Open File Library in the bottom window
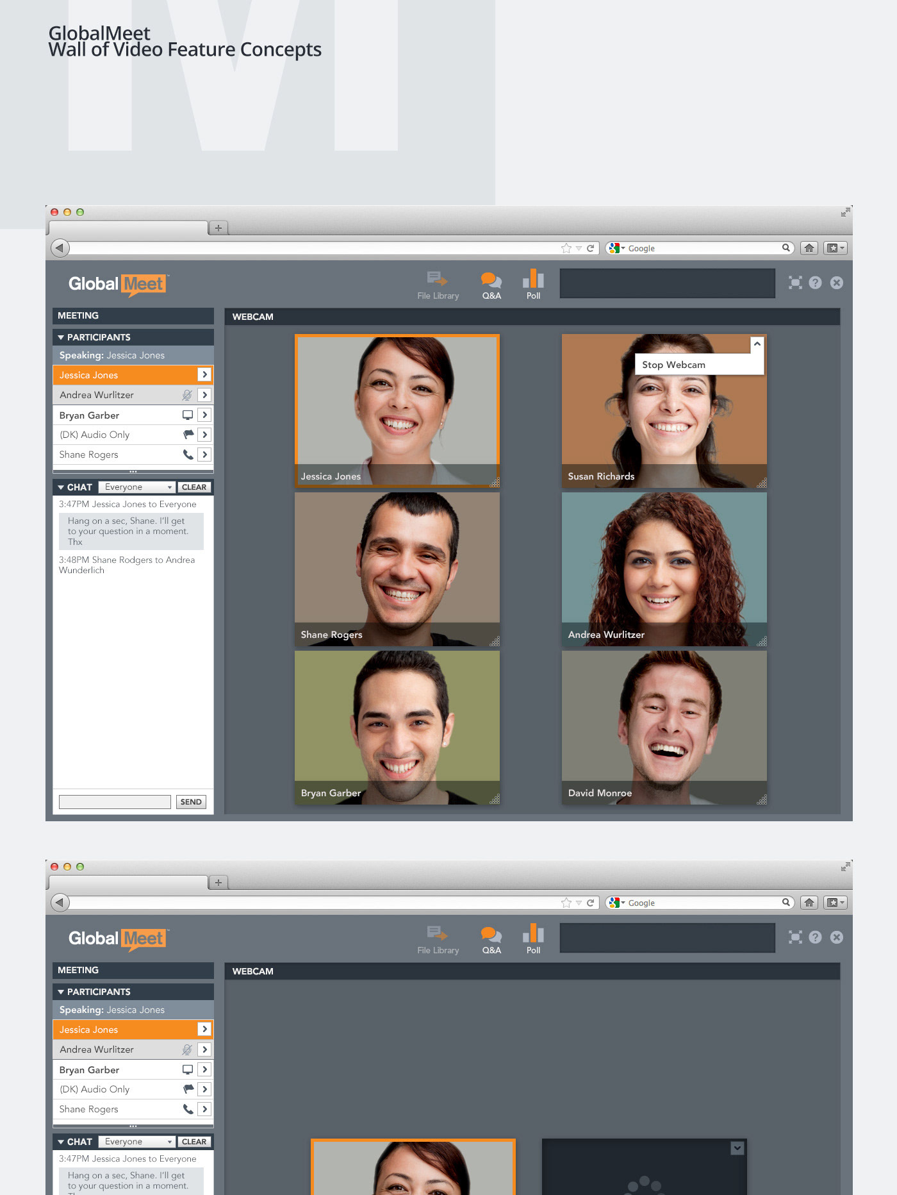This screenshot has height=1195, width=897. (438, 940)
